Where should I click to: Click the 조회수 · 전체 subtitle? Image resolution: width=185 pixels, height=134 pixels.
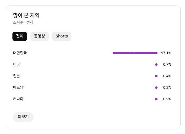pos(23,22)
